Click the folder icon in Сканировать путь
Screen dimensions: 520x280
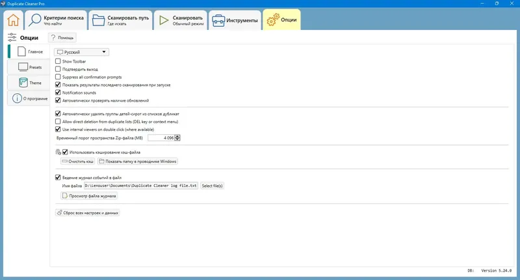98,20
